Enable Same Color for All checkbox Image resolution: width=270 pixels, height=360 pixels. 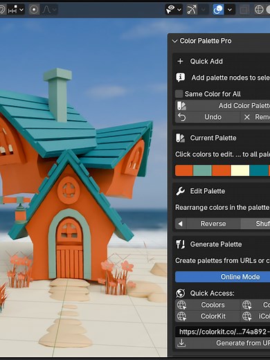point(179,94)
